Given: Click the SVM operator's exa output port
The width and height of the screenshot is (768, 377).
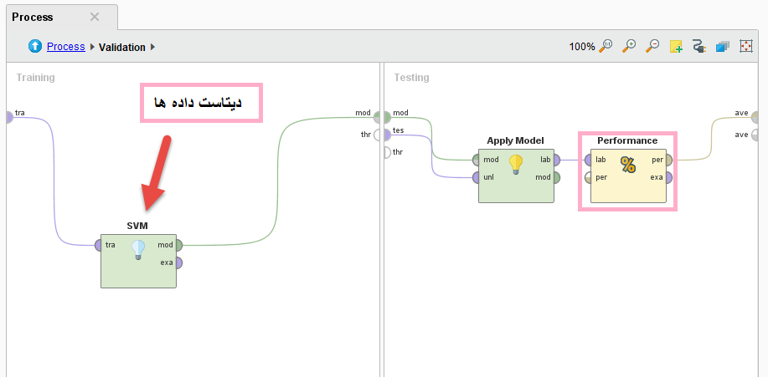Looking at the screenshot, I should 178,262.
